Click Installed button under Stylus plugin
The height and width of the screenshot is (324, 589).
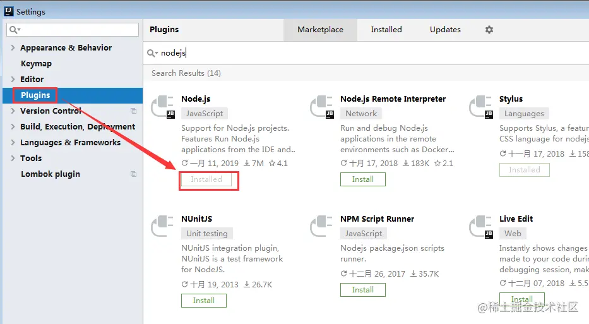pos(525,170)
